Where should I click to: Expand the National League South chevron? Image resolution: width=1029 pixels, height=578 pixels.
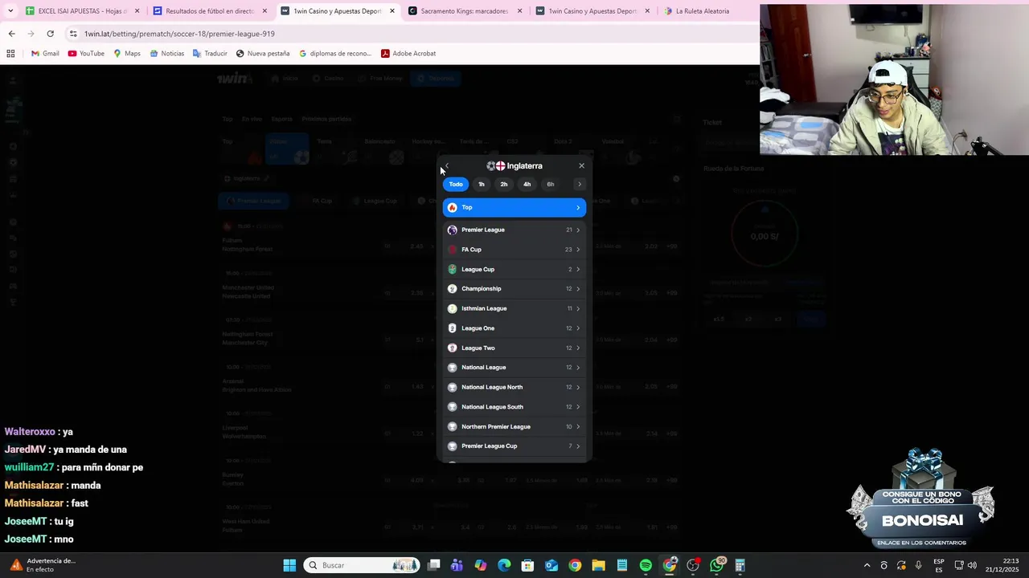pos(578,407)
